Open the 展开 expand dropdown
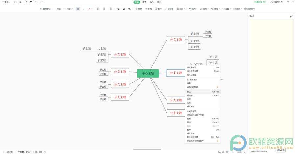Viewport: 296px width, 154px height. coord(238,9)
